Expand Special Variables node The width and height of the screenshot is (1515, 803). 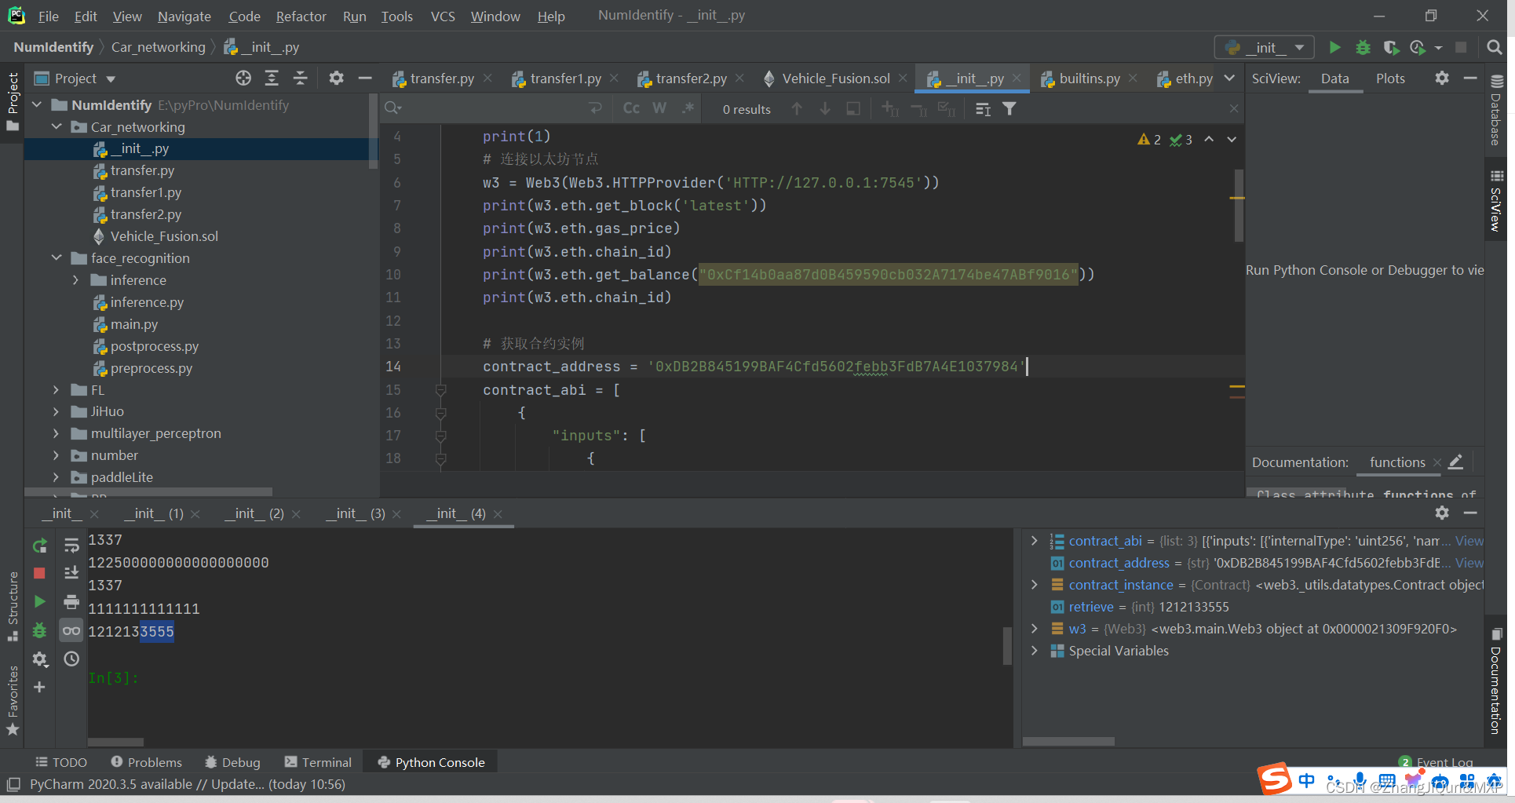point(1035,651)
